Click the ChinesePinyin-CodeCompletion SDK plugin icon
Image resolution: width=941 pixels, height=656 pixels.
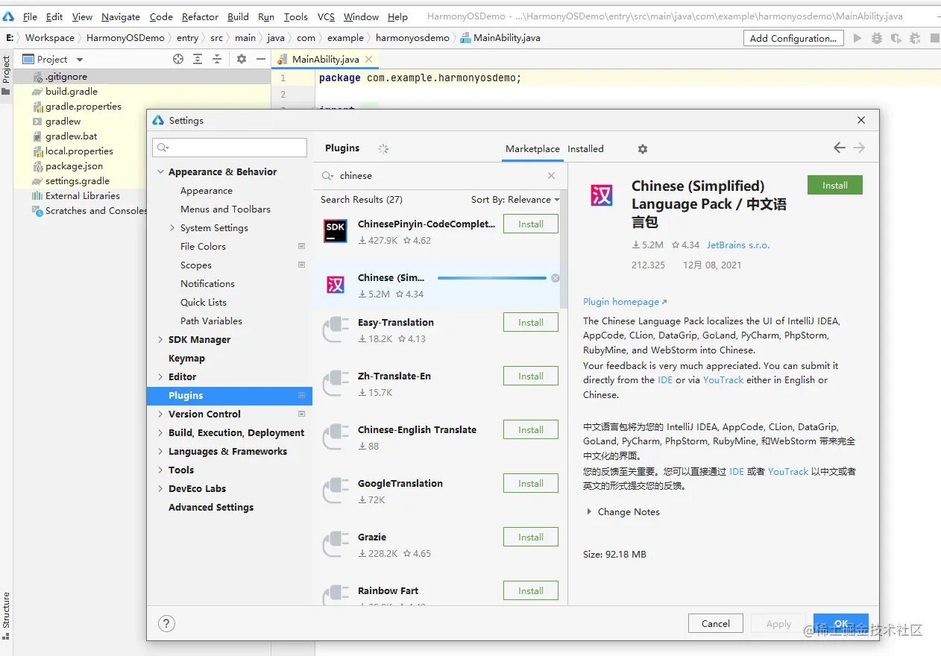coord(336,231)
